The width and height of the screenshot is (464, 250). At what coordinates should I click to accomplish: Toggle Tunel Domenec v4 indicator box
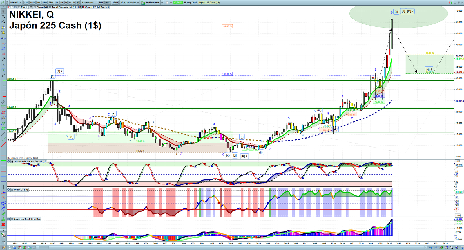click(x=50, y=7)
